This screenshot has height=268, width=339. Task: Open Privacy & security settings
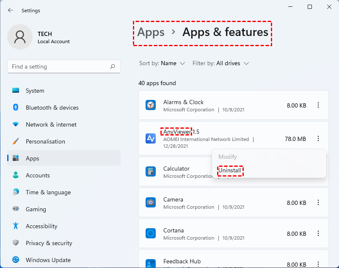coord(49,243)
